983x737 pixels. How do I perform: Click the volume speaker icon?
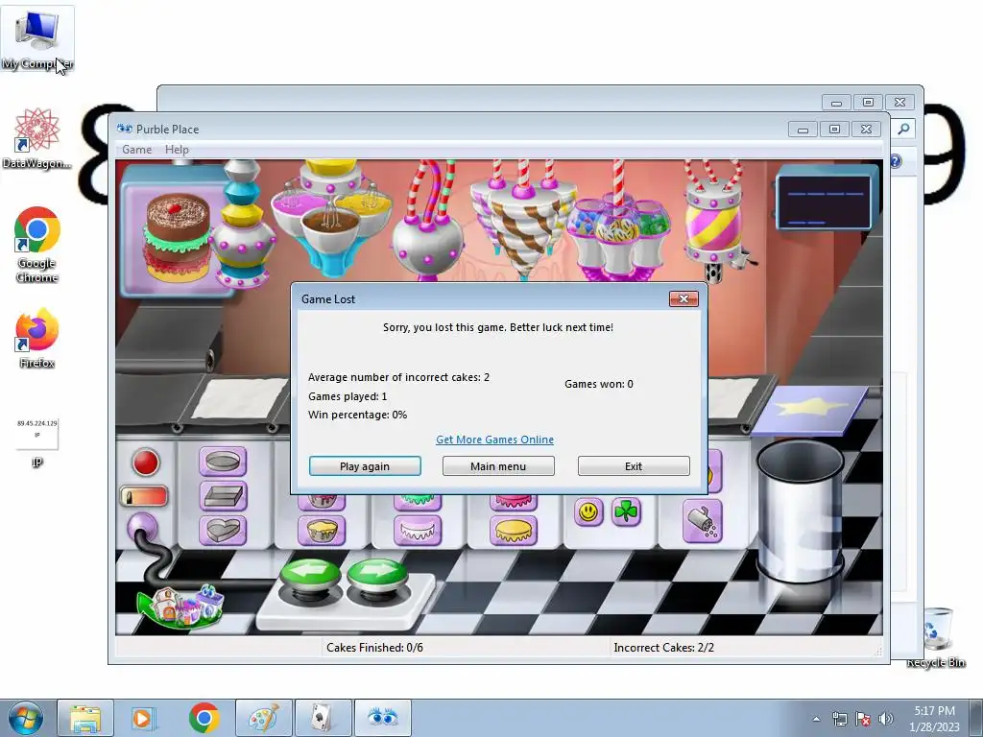(886, 719)
